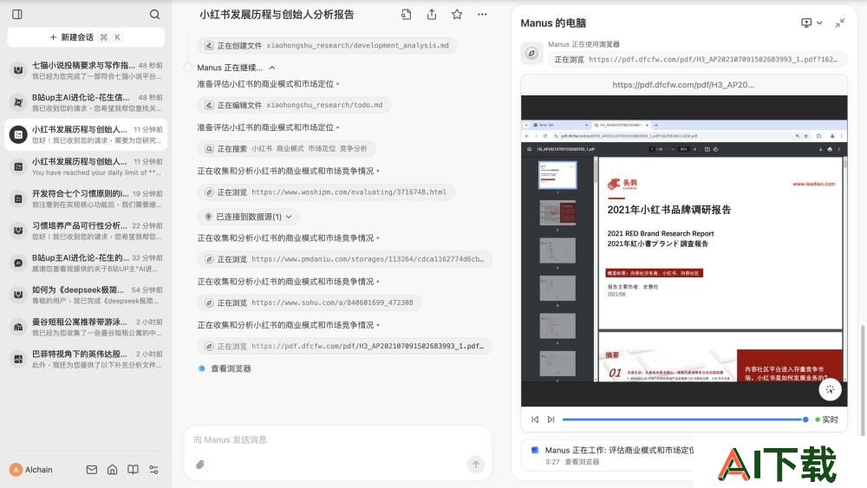The width and height of the screenshot is (867, 488).
Task: Open conversation 曼谷短租公寓推荐带游泳
Action: coord(86,327)
